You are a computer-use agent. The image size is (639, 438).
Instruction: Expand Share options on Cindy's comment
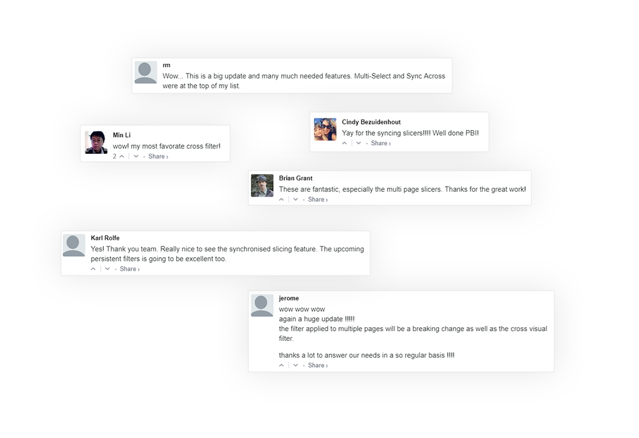pos(381,143)
